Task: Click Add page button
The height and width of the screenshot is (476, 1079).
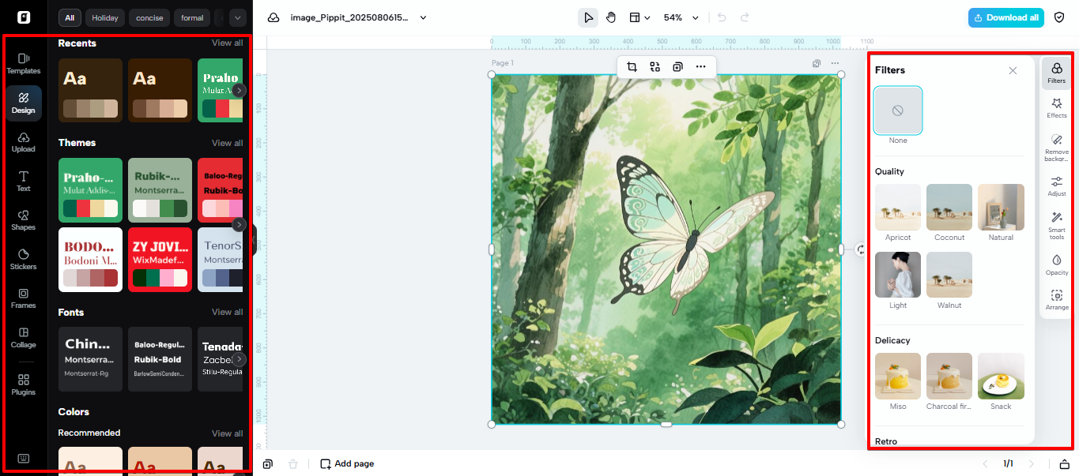Action: (347, 463)
